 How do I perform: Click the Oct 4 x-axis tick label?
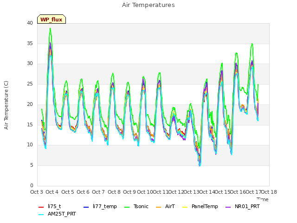point(52,192)
